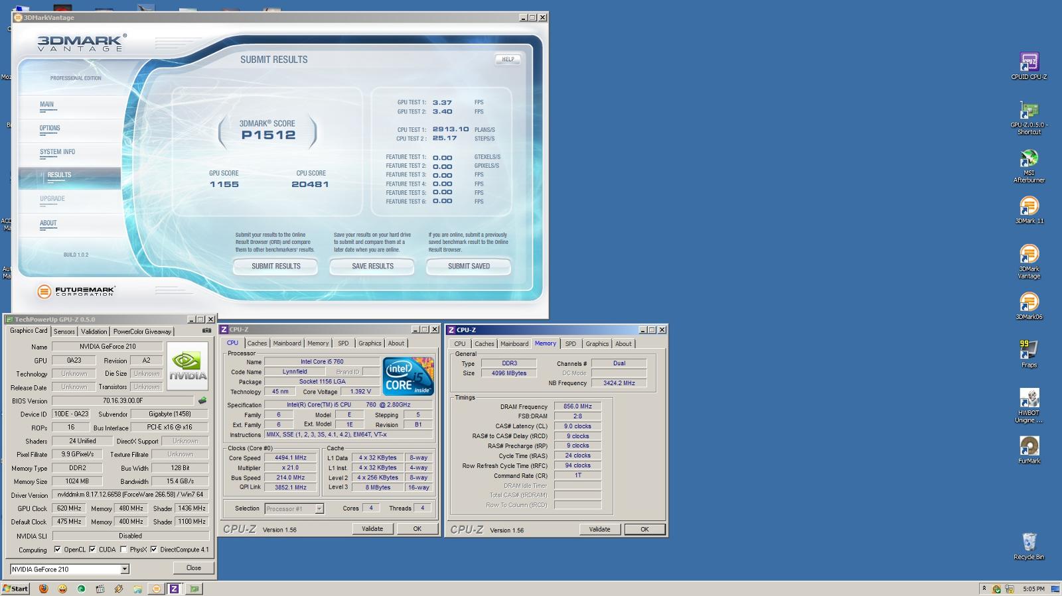
Task: Switch to GPU-Z taskbar button
Action: pyautogui.click(x=194, y=589)
